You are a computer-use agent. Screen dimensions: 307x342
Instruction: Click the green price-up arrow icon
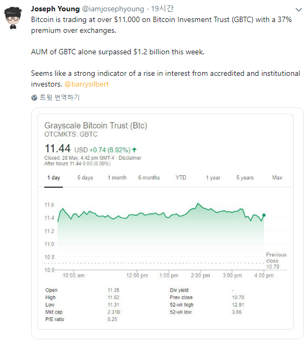click(x=134, y=150)
